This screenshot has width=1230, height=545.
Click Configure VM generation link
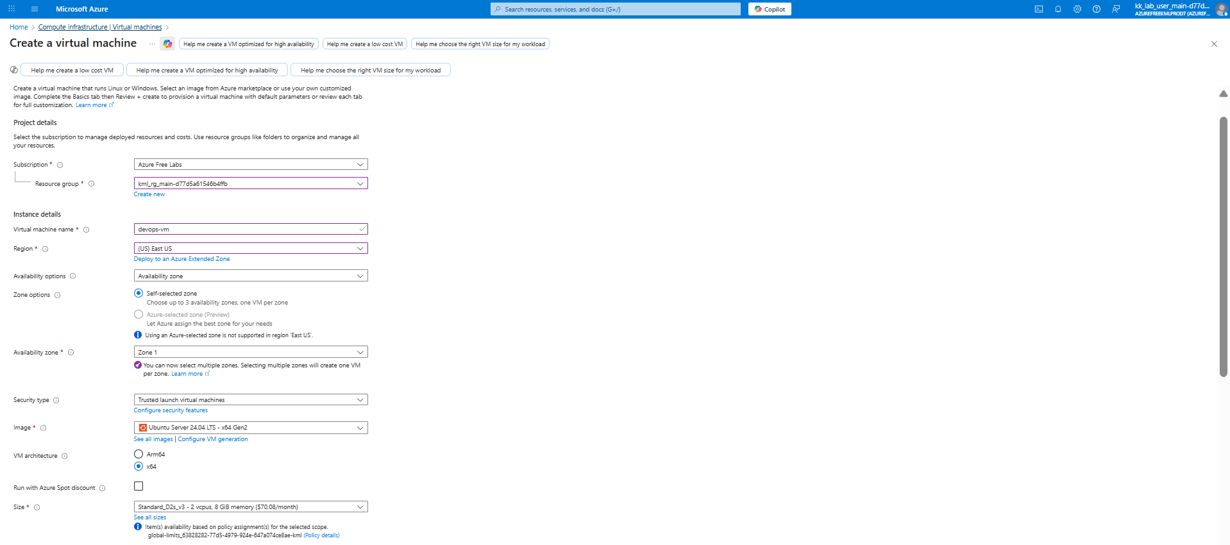[213, 439]
